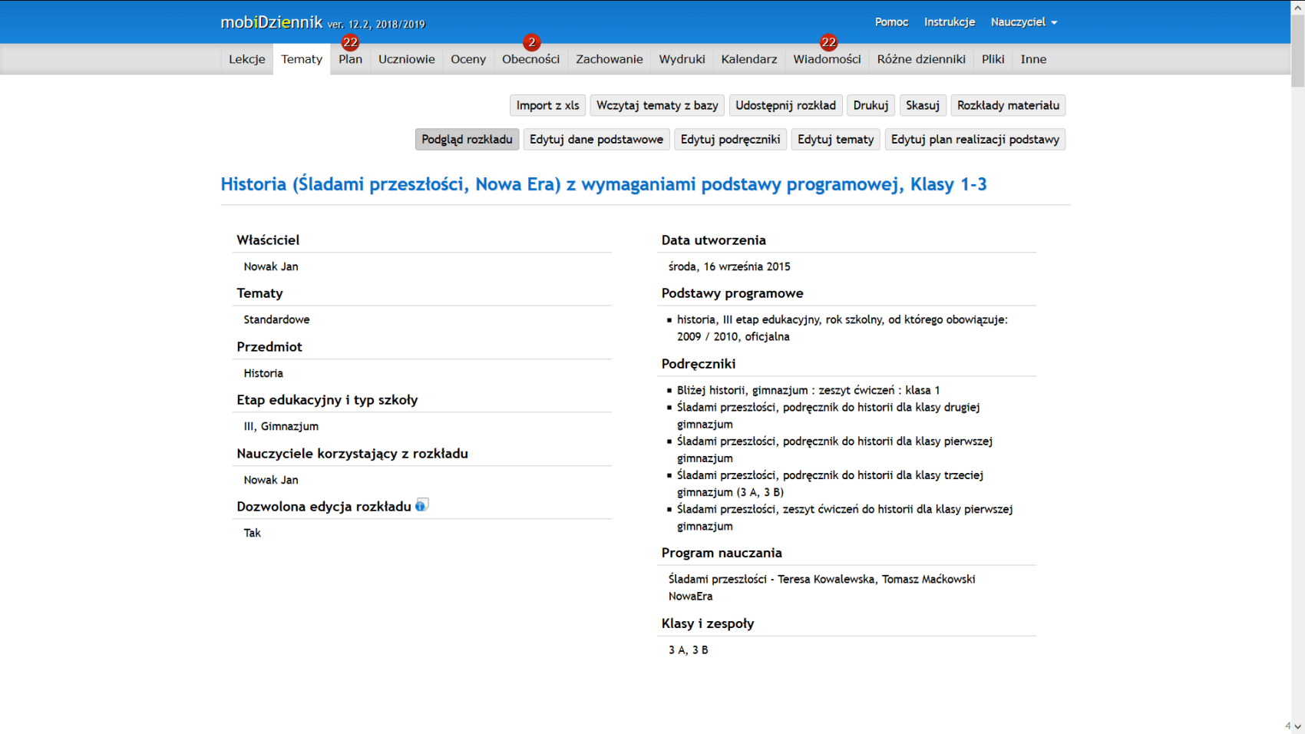Open the Wydruki tab

(682, 59)
